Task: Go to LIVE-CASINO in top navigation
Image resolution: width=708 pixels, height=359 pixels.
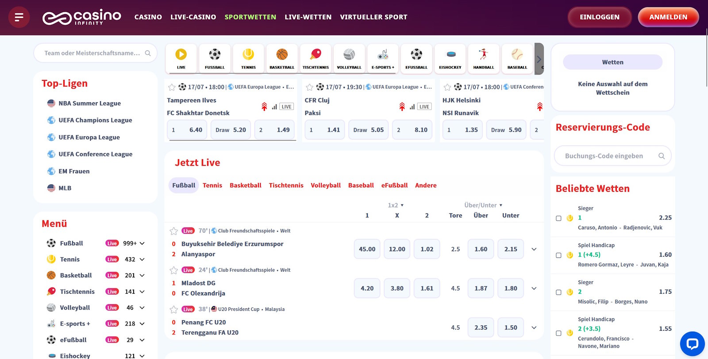Action: click(x=193, y=17)
